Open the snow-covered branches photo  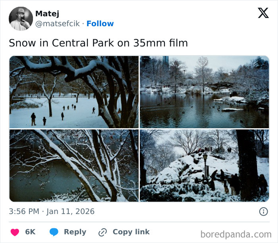click(x=74, y=166)
